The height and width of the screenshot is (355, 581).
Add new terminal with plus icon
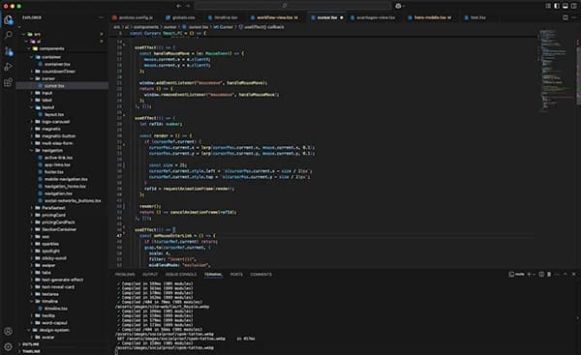[529, 275]
